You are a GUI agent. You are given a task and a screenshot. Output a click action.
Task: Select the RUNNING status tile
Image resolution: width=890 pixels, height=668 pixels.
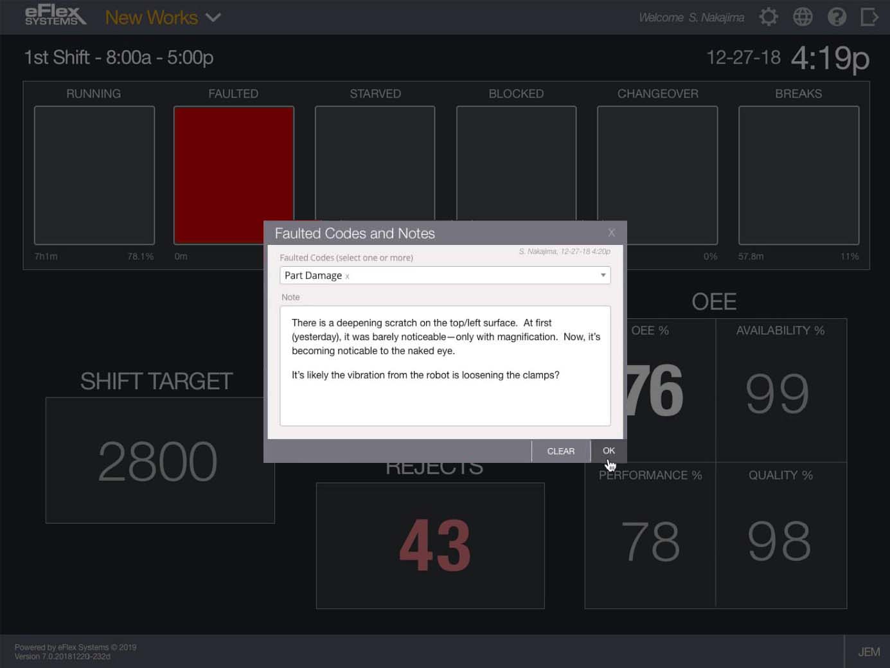click(94, 175)
